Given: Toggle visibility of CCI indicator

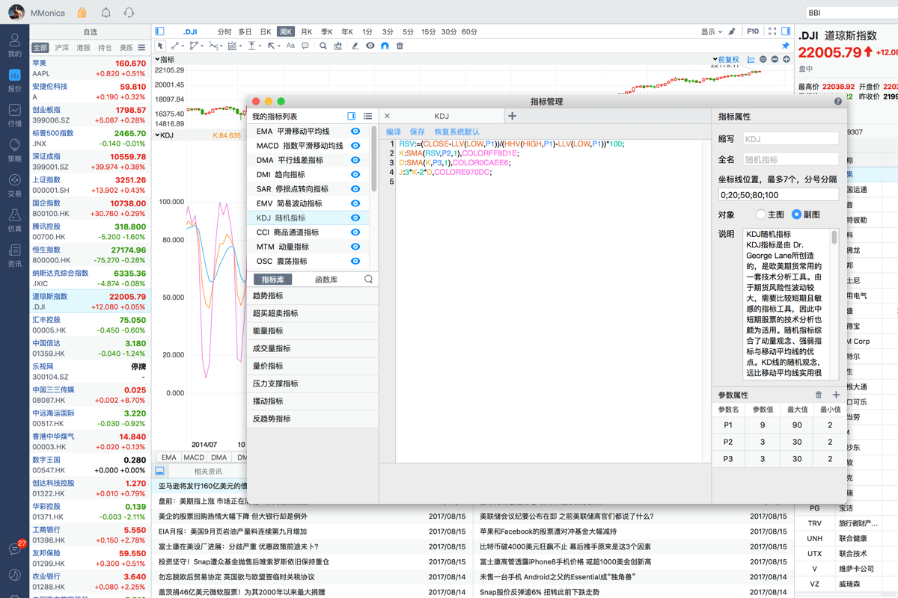Looking at the screenshot, I should [x=355, y=232].
